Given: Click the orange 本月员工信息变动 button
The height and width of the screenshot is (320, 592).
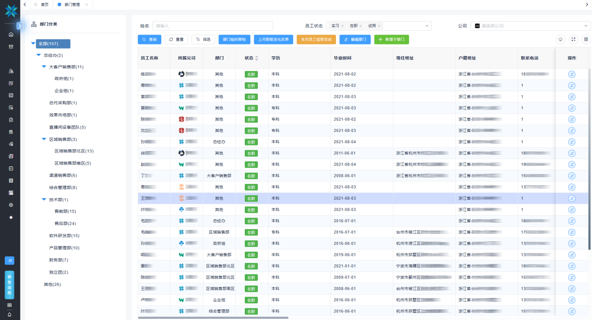Looking at the screenshot, I should [x=316, y=40].
